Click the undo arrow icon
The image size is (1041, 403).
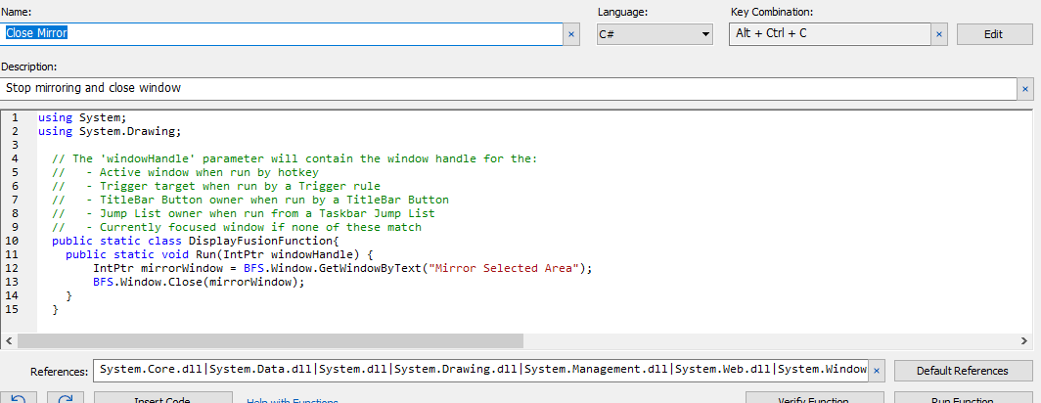pyautogui.click(x=20, y=398)
